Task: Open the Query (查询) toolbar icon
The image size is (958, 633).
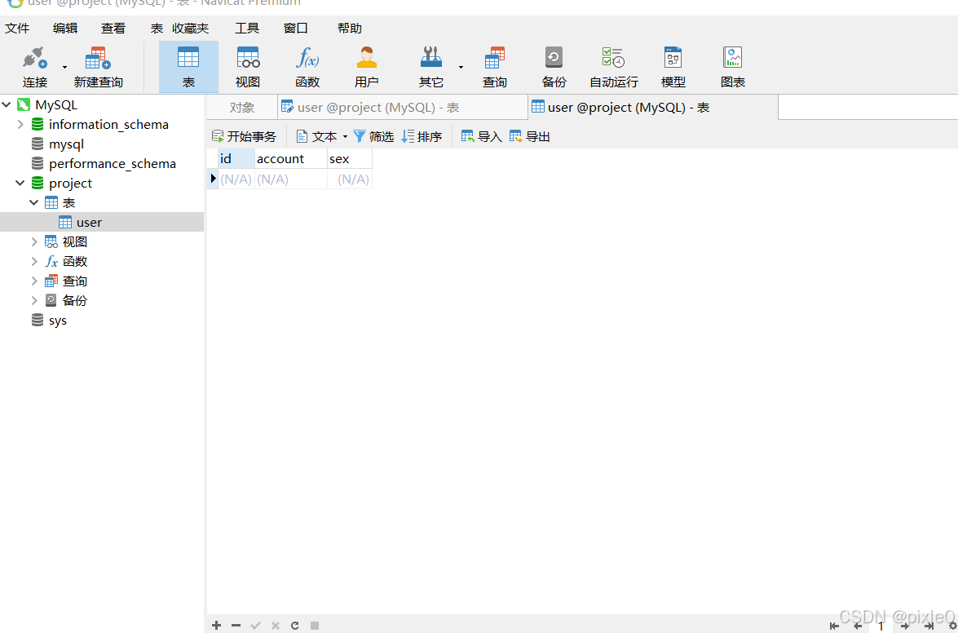Action: [494, 57]
